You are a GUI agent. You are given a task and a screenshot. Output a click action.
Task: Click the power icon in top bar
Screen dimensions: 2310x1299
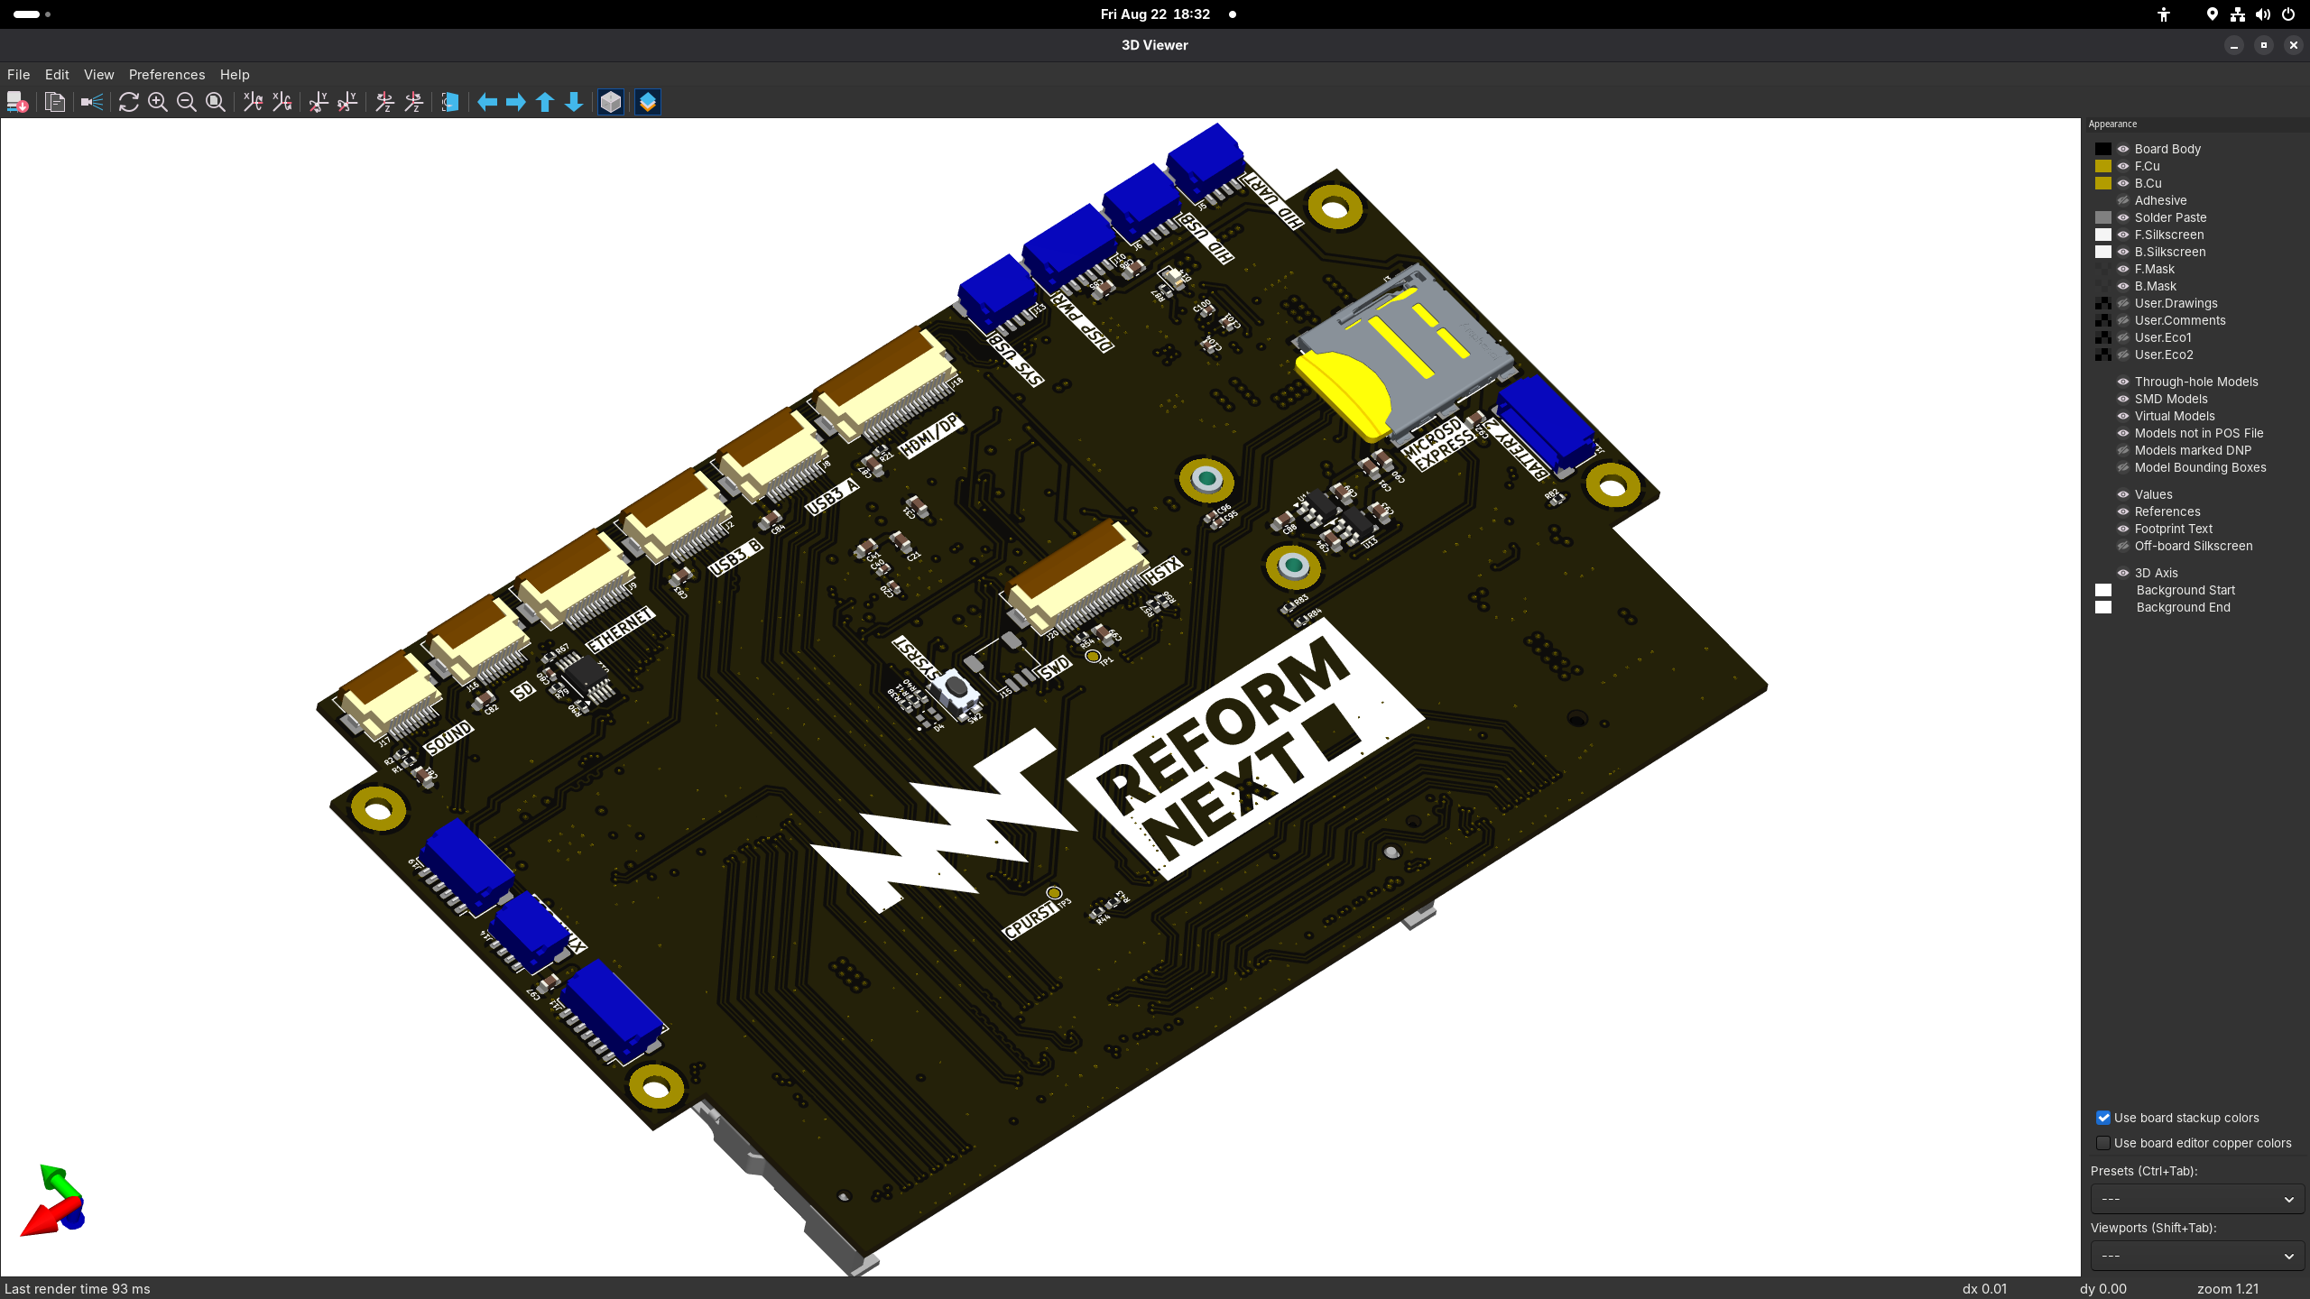[2288, 14]
